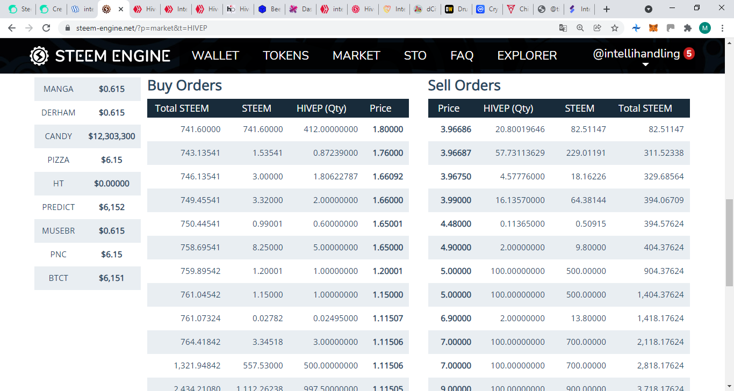
Task: Go to the EXPLORER menu item
Action: [x=527, y=55]
